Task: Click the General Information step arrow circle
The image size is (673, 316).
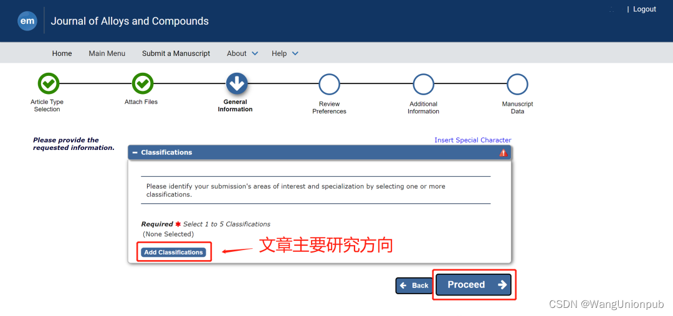Action: point(237,83)
